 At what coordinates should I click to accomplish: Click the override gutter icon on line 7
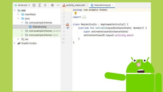point(68,28)
